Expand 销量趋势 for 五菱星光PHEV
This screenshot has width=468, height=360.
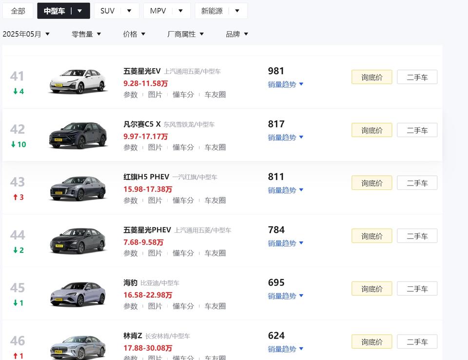point(285,244)
